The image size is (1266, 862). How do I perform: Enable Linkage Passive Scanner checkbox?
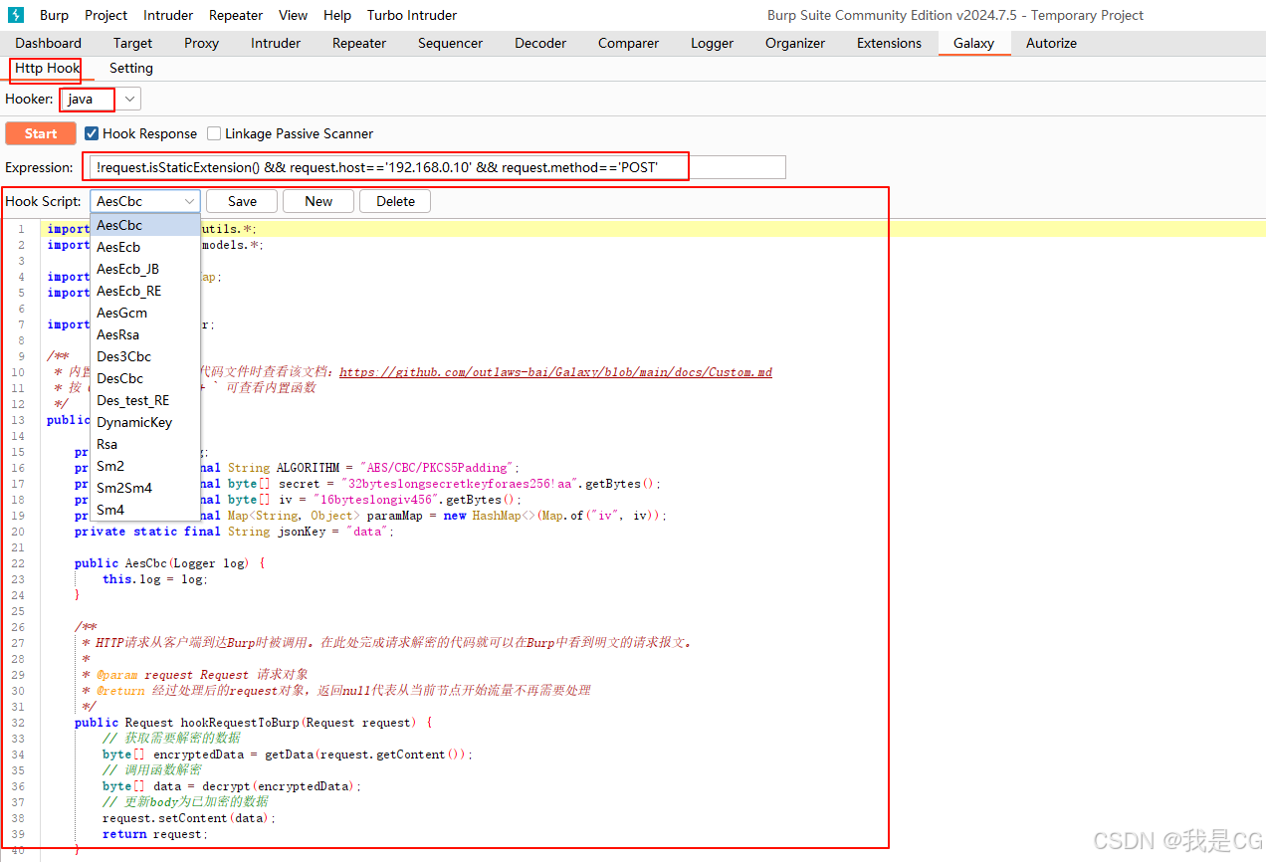(x=214, y=133)
